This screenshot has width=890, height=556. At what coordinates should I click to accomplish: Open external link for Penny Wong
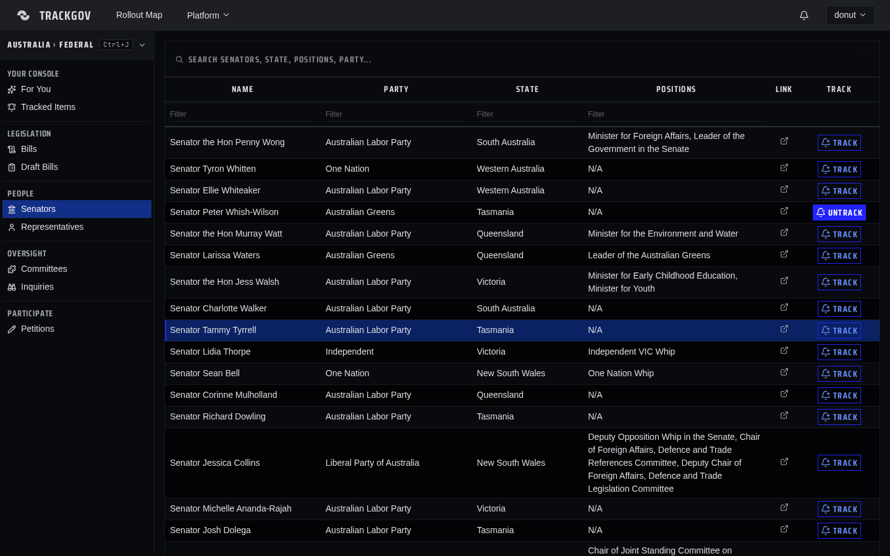[784, 141]
